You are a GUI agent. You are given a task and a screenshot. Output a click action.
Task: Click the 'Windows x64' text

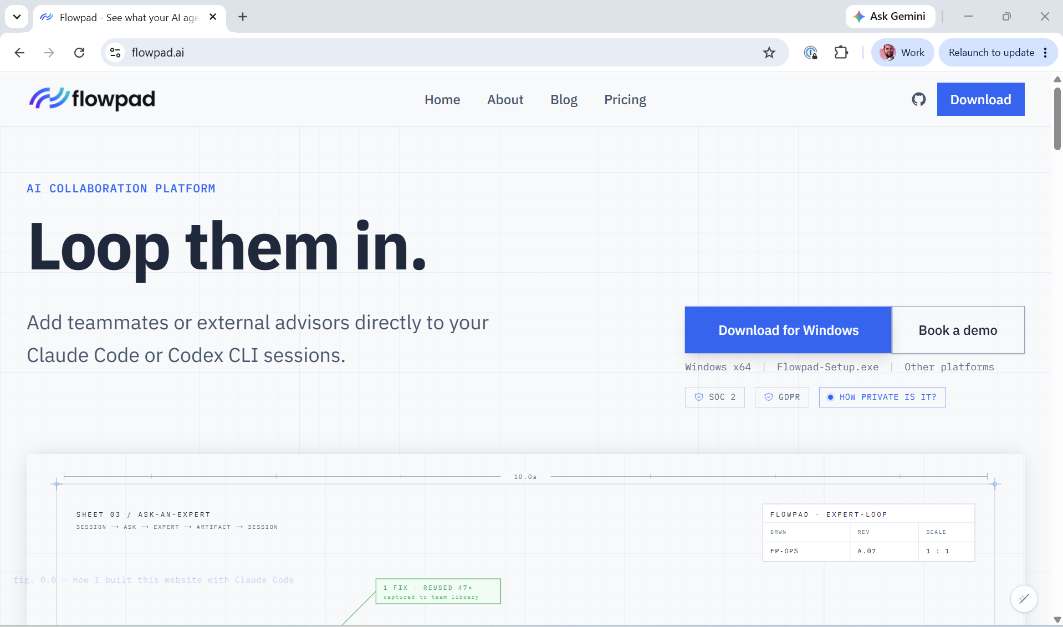point(718,367)
